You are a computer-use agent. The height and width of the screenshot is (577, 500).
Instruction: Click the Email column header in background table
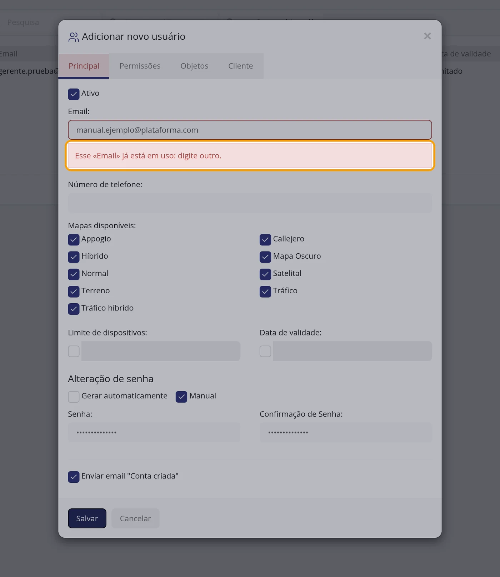(9, 54)
